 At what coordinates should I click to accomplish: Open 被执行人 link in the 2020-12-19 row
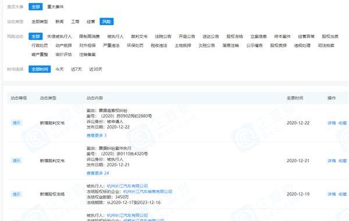127,186
